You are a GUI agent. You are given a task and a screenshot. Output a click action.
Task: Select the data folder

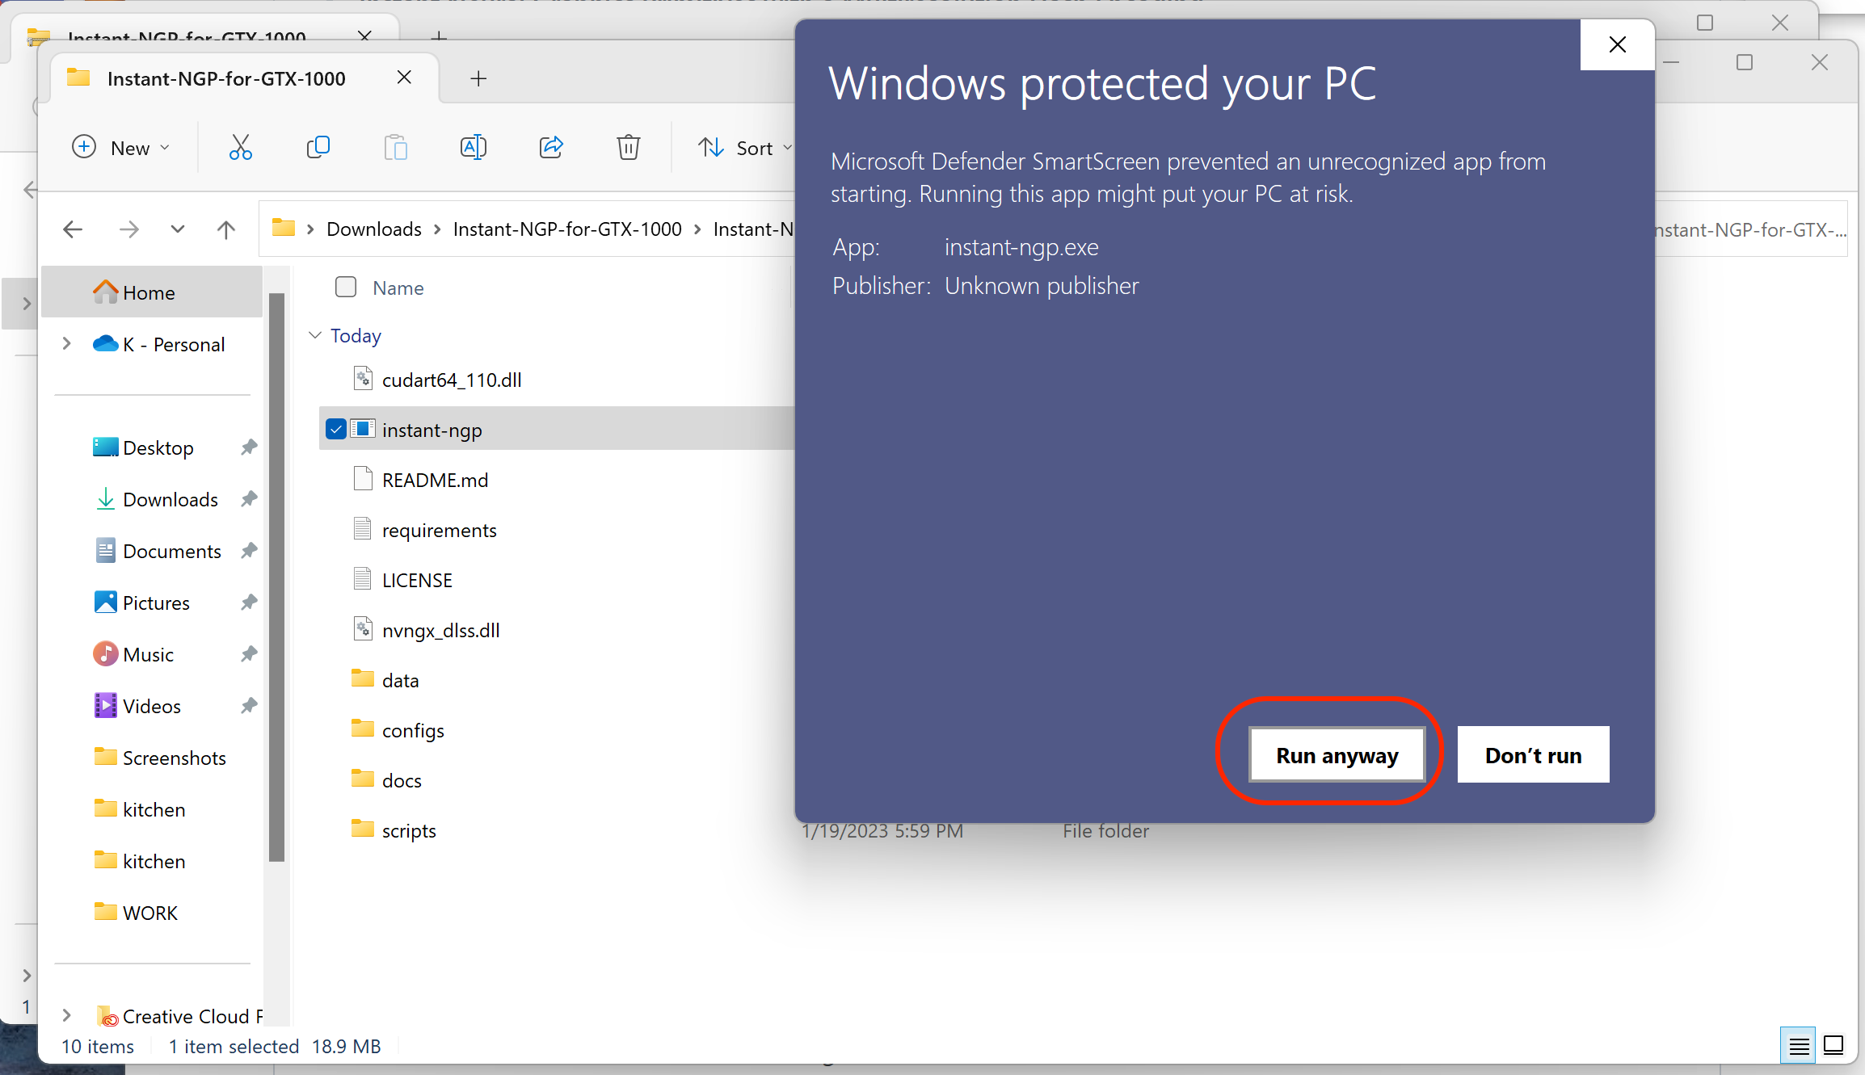click(x=400, y=680)
